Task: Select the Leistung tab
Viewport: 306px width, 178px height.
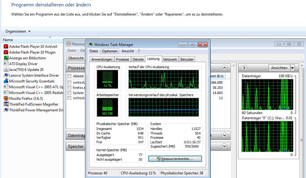Action: point(153,59)
